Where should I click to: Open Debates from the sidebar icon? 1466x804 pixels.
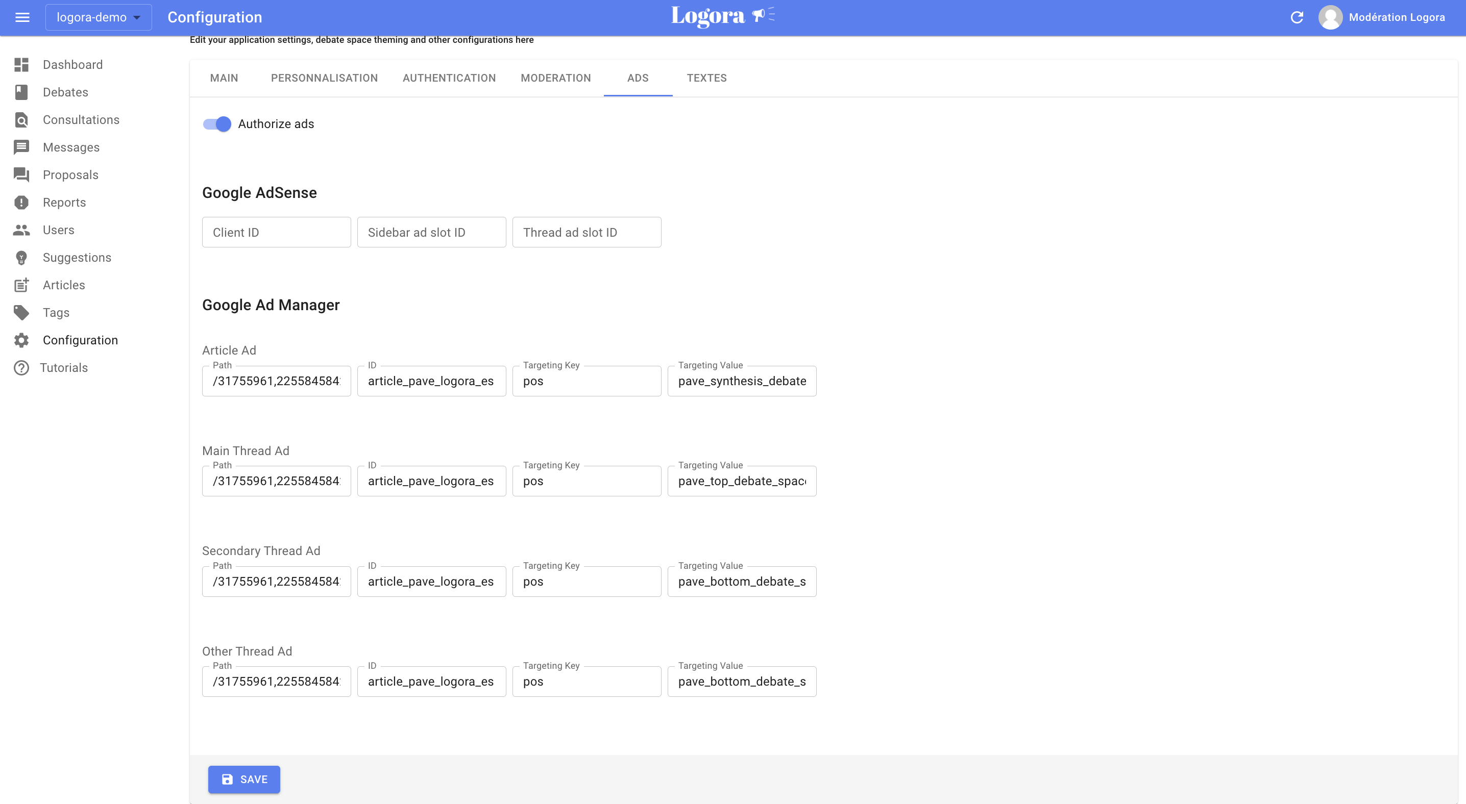click(x=21, y=91)
